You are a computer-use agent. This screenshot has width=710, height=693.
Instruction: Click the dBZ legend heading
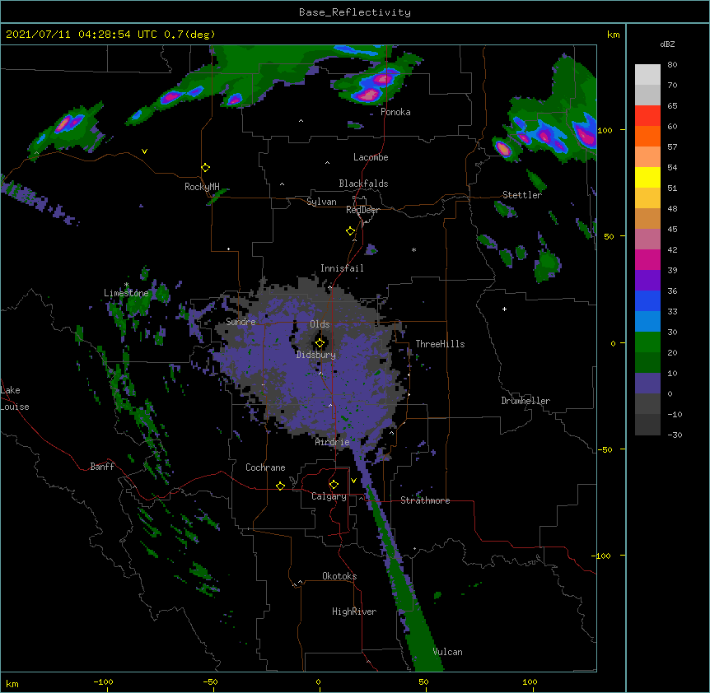(x=667, y=44)
